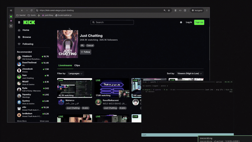This screenshot has height=142, width=252.
Task: Click Show More under Recommended
Action: [22, 121]
